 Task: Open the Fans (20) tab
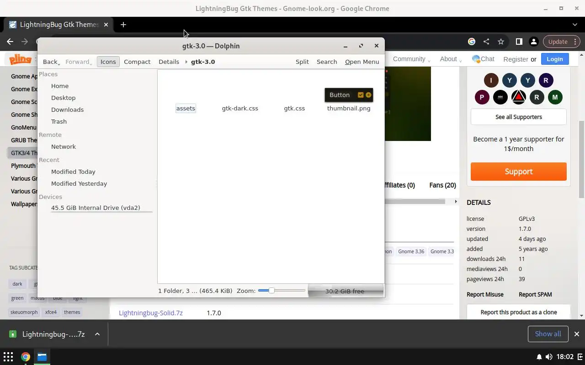pos(442,185)
